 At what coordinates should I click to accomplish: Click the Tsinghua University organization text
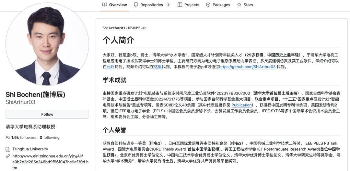30,149
